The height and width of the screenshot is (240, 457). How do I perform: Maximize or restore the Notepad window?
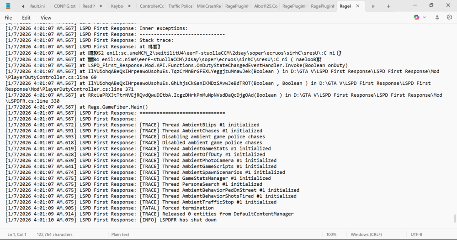pyautogui.click(x=431, y=5)
